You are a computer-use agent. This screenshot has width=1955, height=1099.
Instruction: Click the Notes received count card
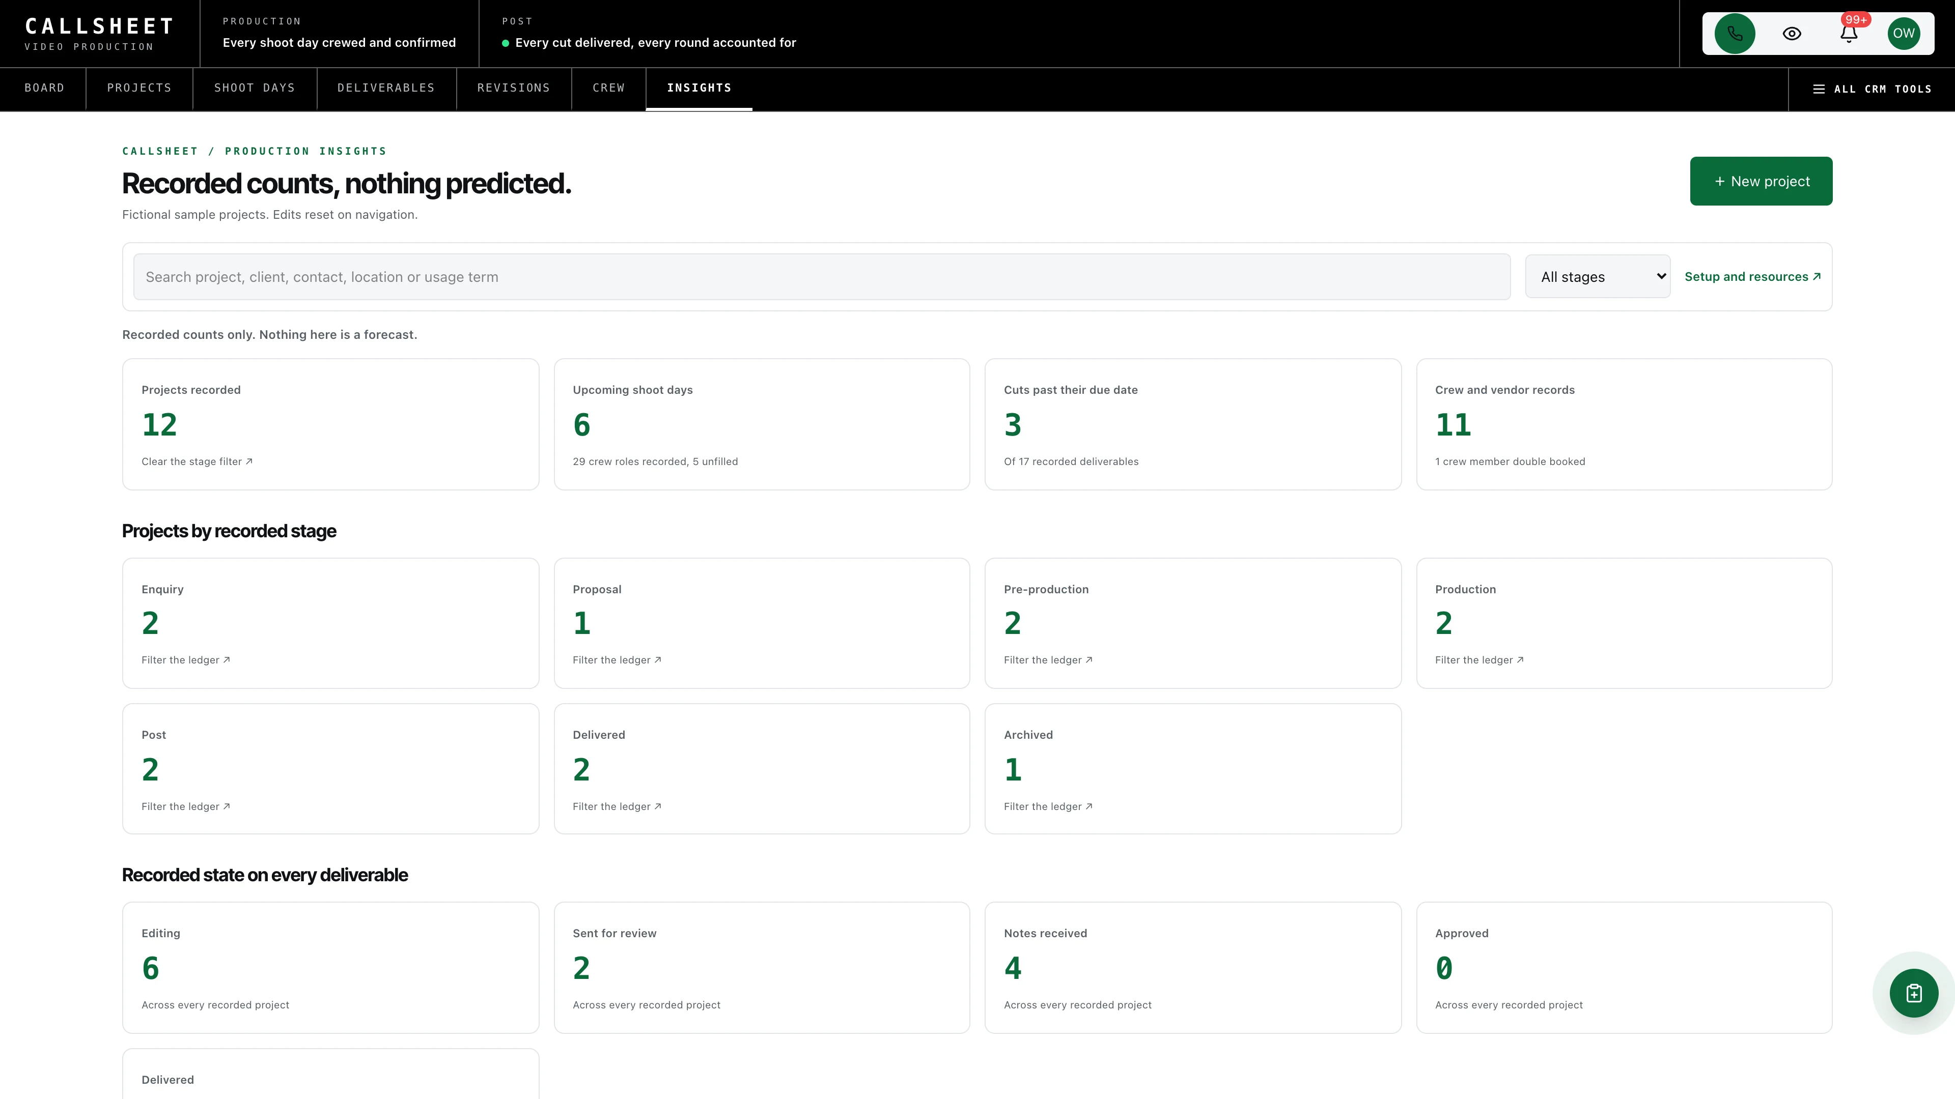coord(1192,967)
